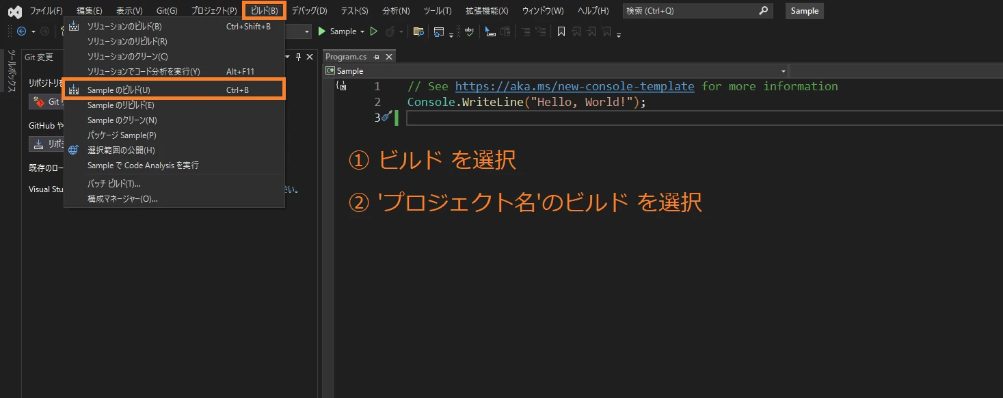This screenshot has width=1003, height=398.
Task: Click the Console.WriteLine code line 2
Action: 526,102
